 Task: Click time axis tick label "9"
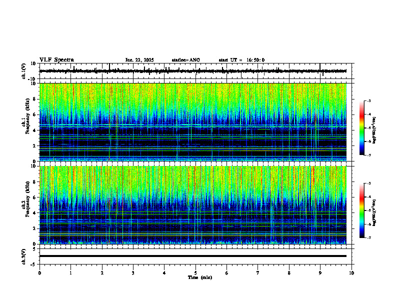[x=320, y=273]
